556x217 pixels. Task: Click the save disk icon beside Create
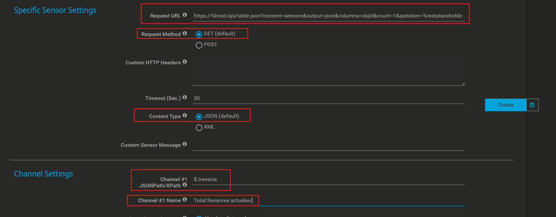(x=532, y=105)
